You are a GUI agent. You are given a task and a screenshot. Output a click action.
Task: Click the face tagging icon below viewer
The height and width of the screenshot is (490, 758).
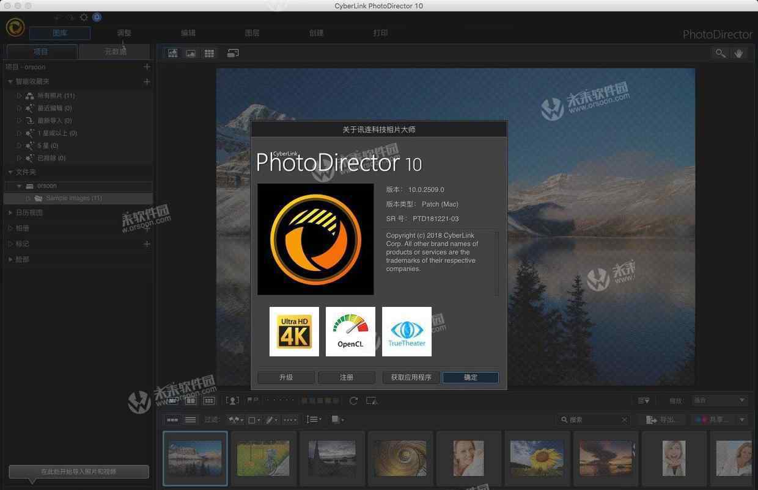232,400
